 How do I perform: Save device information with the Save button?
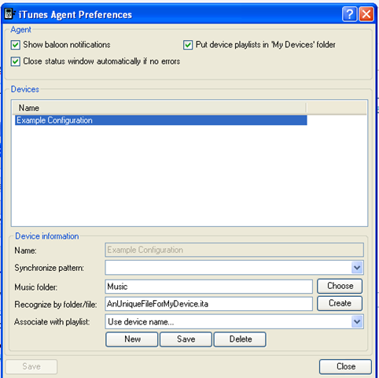[186, 339]
